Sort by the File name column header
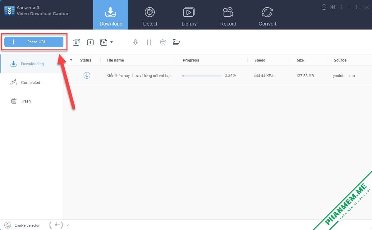This screenshot has height=230, width=372. pos(115,60)
